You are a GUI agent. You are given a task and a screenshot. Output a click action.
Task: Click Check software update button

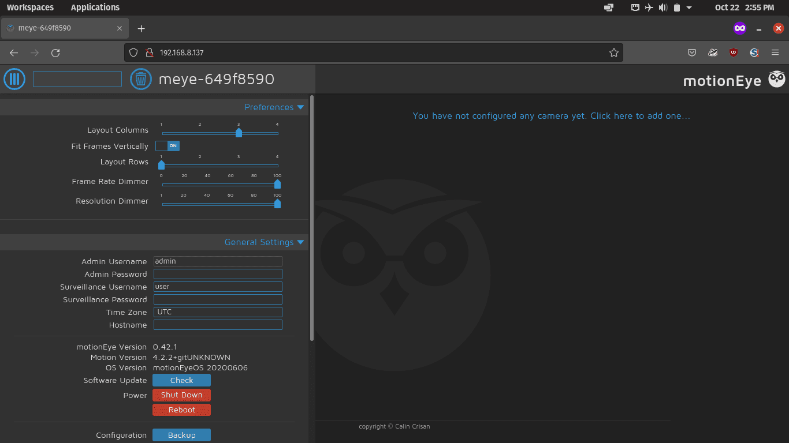pyautogui.click(x=181, y=380)
